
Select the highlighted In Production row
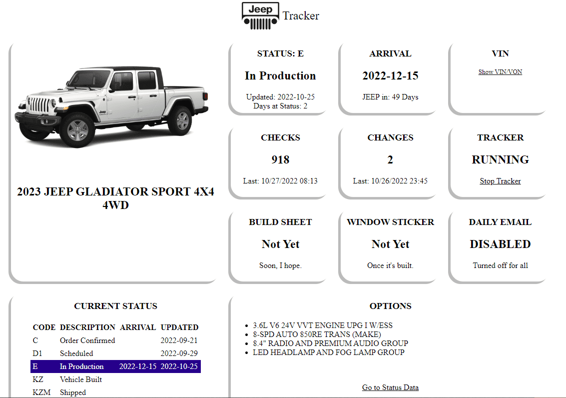[115, 366]
